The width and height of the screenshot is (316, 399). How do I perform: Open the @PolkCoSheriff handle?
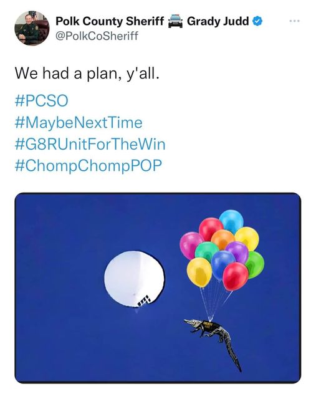click(97, 36)
